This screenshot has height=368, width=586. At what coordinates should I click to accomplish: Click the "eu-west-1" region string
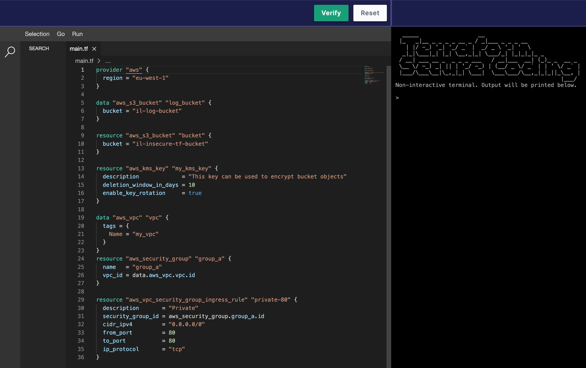click(x=150, y=78)
